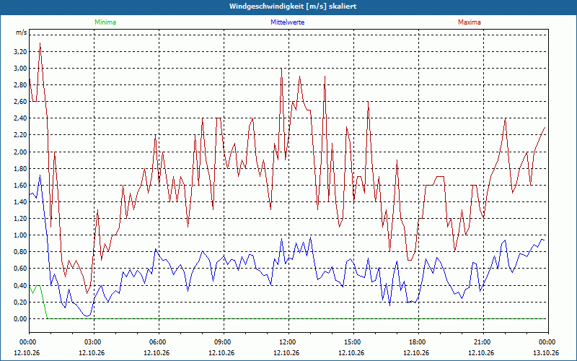
Task: Click the '06:00' time label
Action: tap(159, 342)
